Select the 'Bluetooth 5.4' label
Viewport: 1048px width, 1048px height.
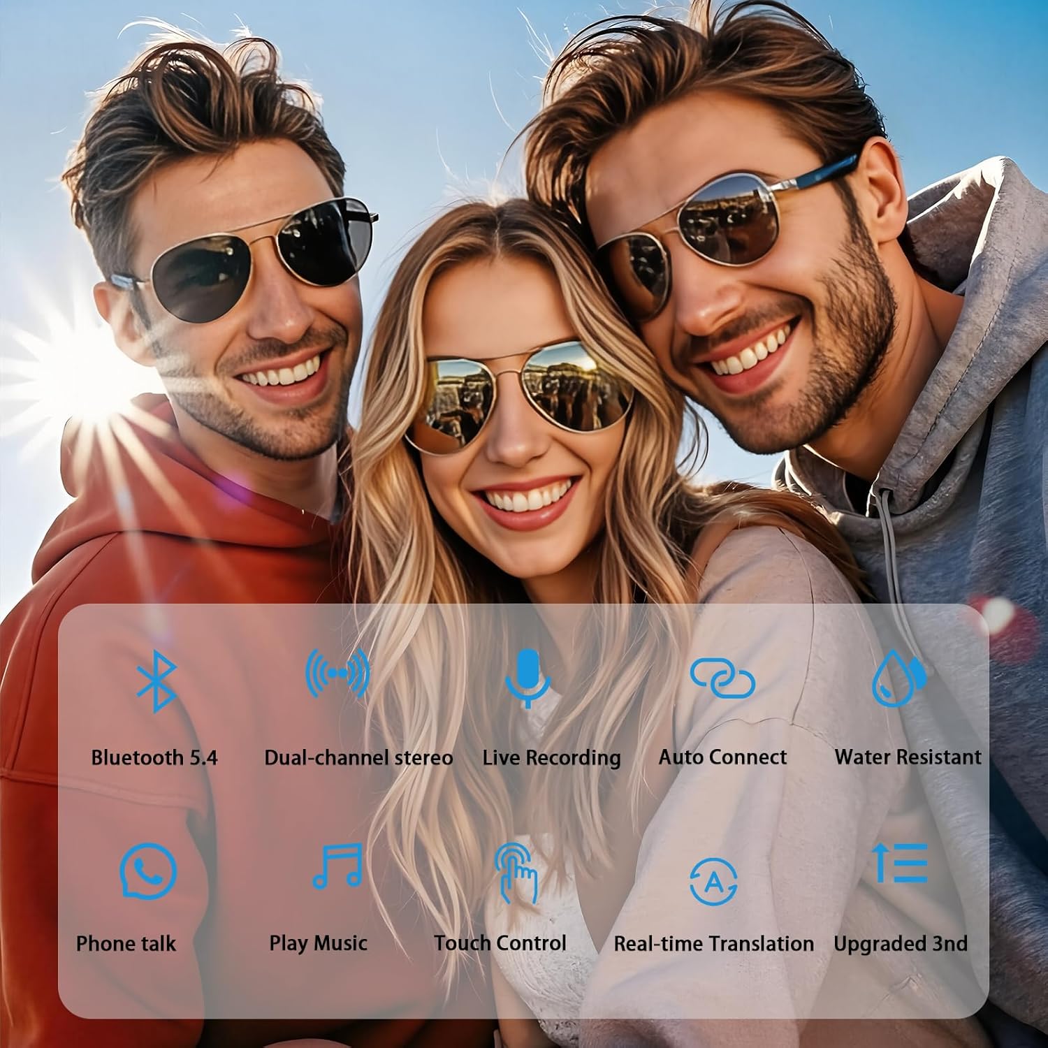pyautogui.click(x=154, y=757)
